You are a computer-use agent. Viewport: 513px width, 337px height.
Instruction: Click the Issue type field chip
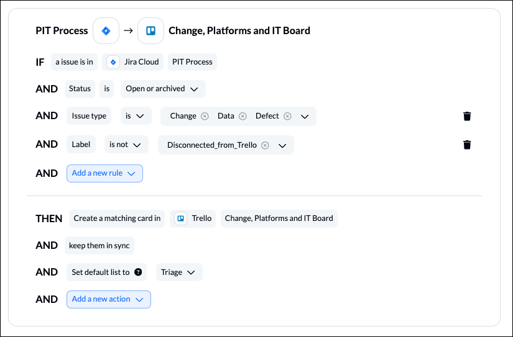[x=89, y=116]
